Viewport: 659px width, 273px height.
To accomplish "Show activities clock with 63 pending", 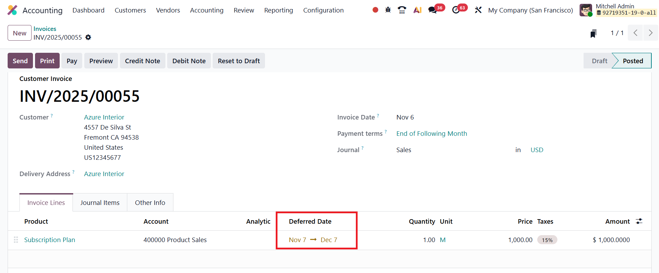I will (456, 10).
